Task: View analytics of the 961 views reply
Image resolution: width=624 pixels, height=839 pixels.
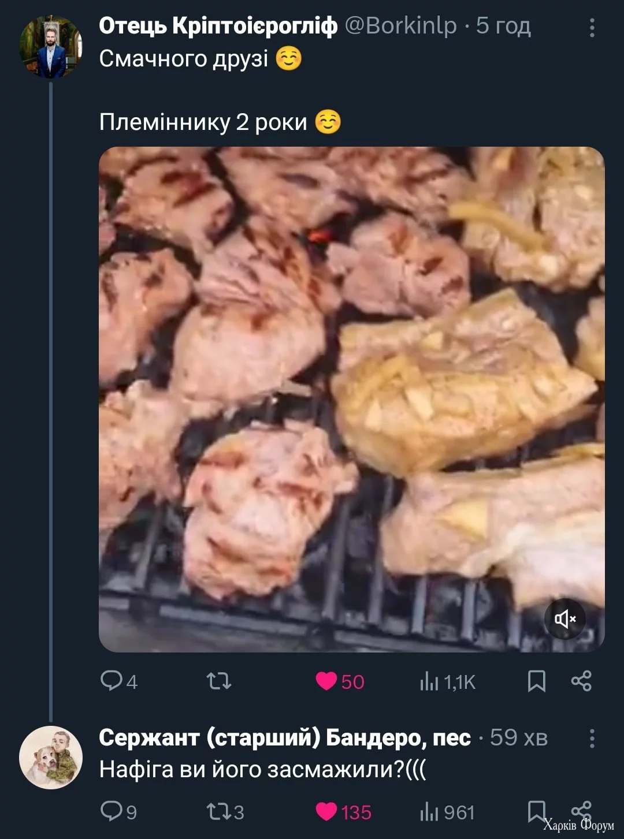Action: (x=447, y=812)
